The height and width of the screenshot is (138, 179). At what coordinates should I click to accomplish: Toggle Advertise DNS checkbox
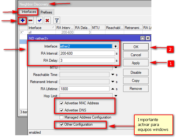tap(61, 110)
